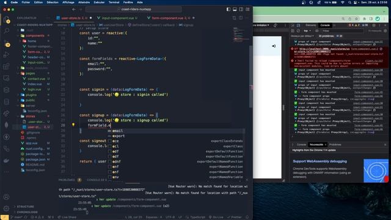
Task: Select the 'export' autocomplete suggestion
Action: [176, 136]
